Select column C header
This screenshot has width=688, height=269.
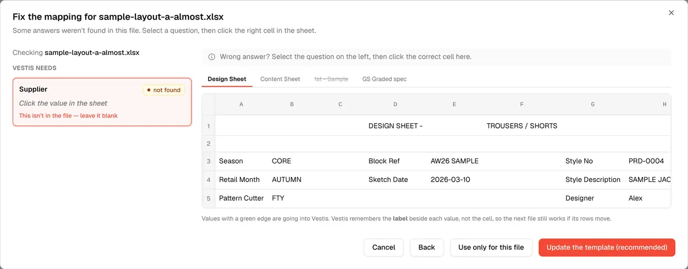point(340,105)
